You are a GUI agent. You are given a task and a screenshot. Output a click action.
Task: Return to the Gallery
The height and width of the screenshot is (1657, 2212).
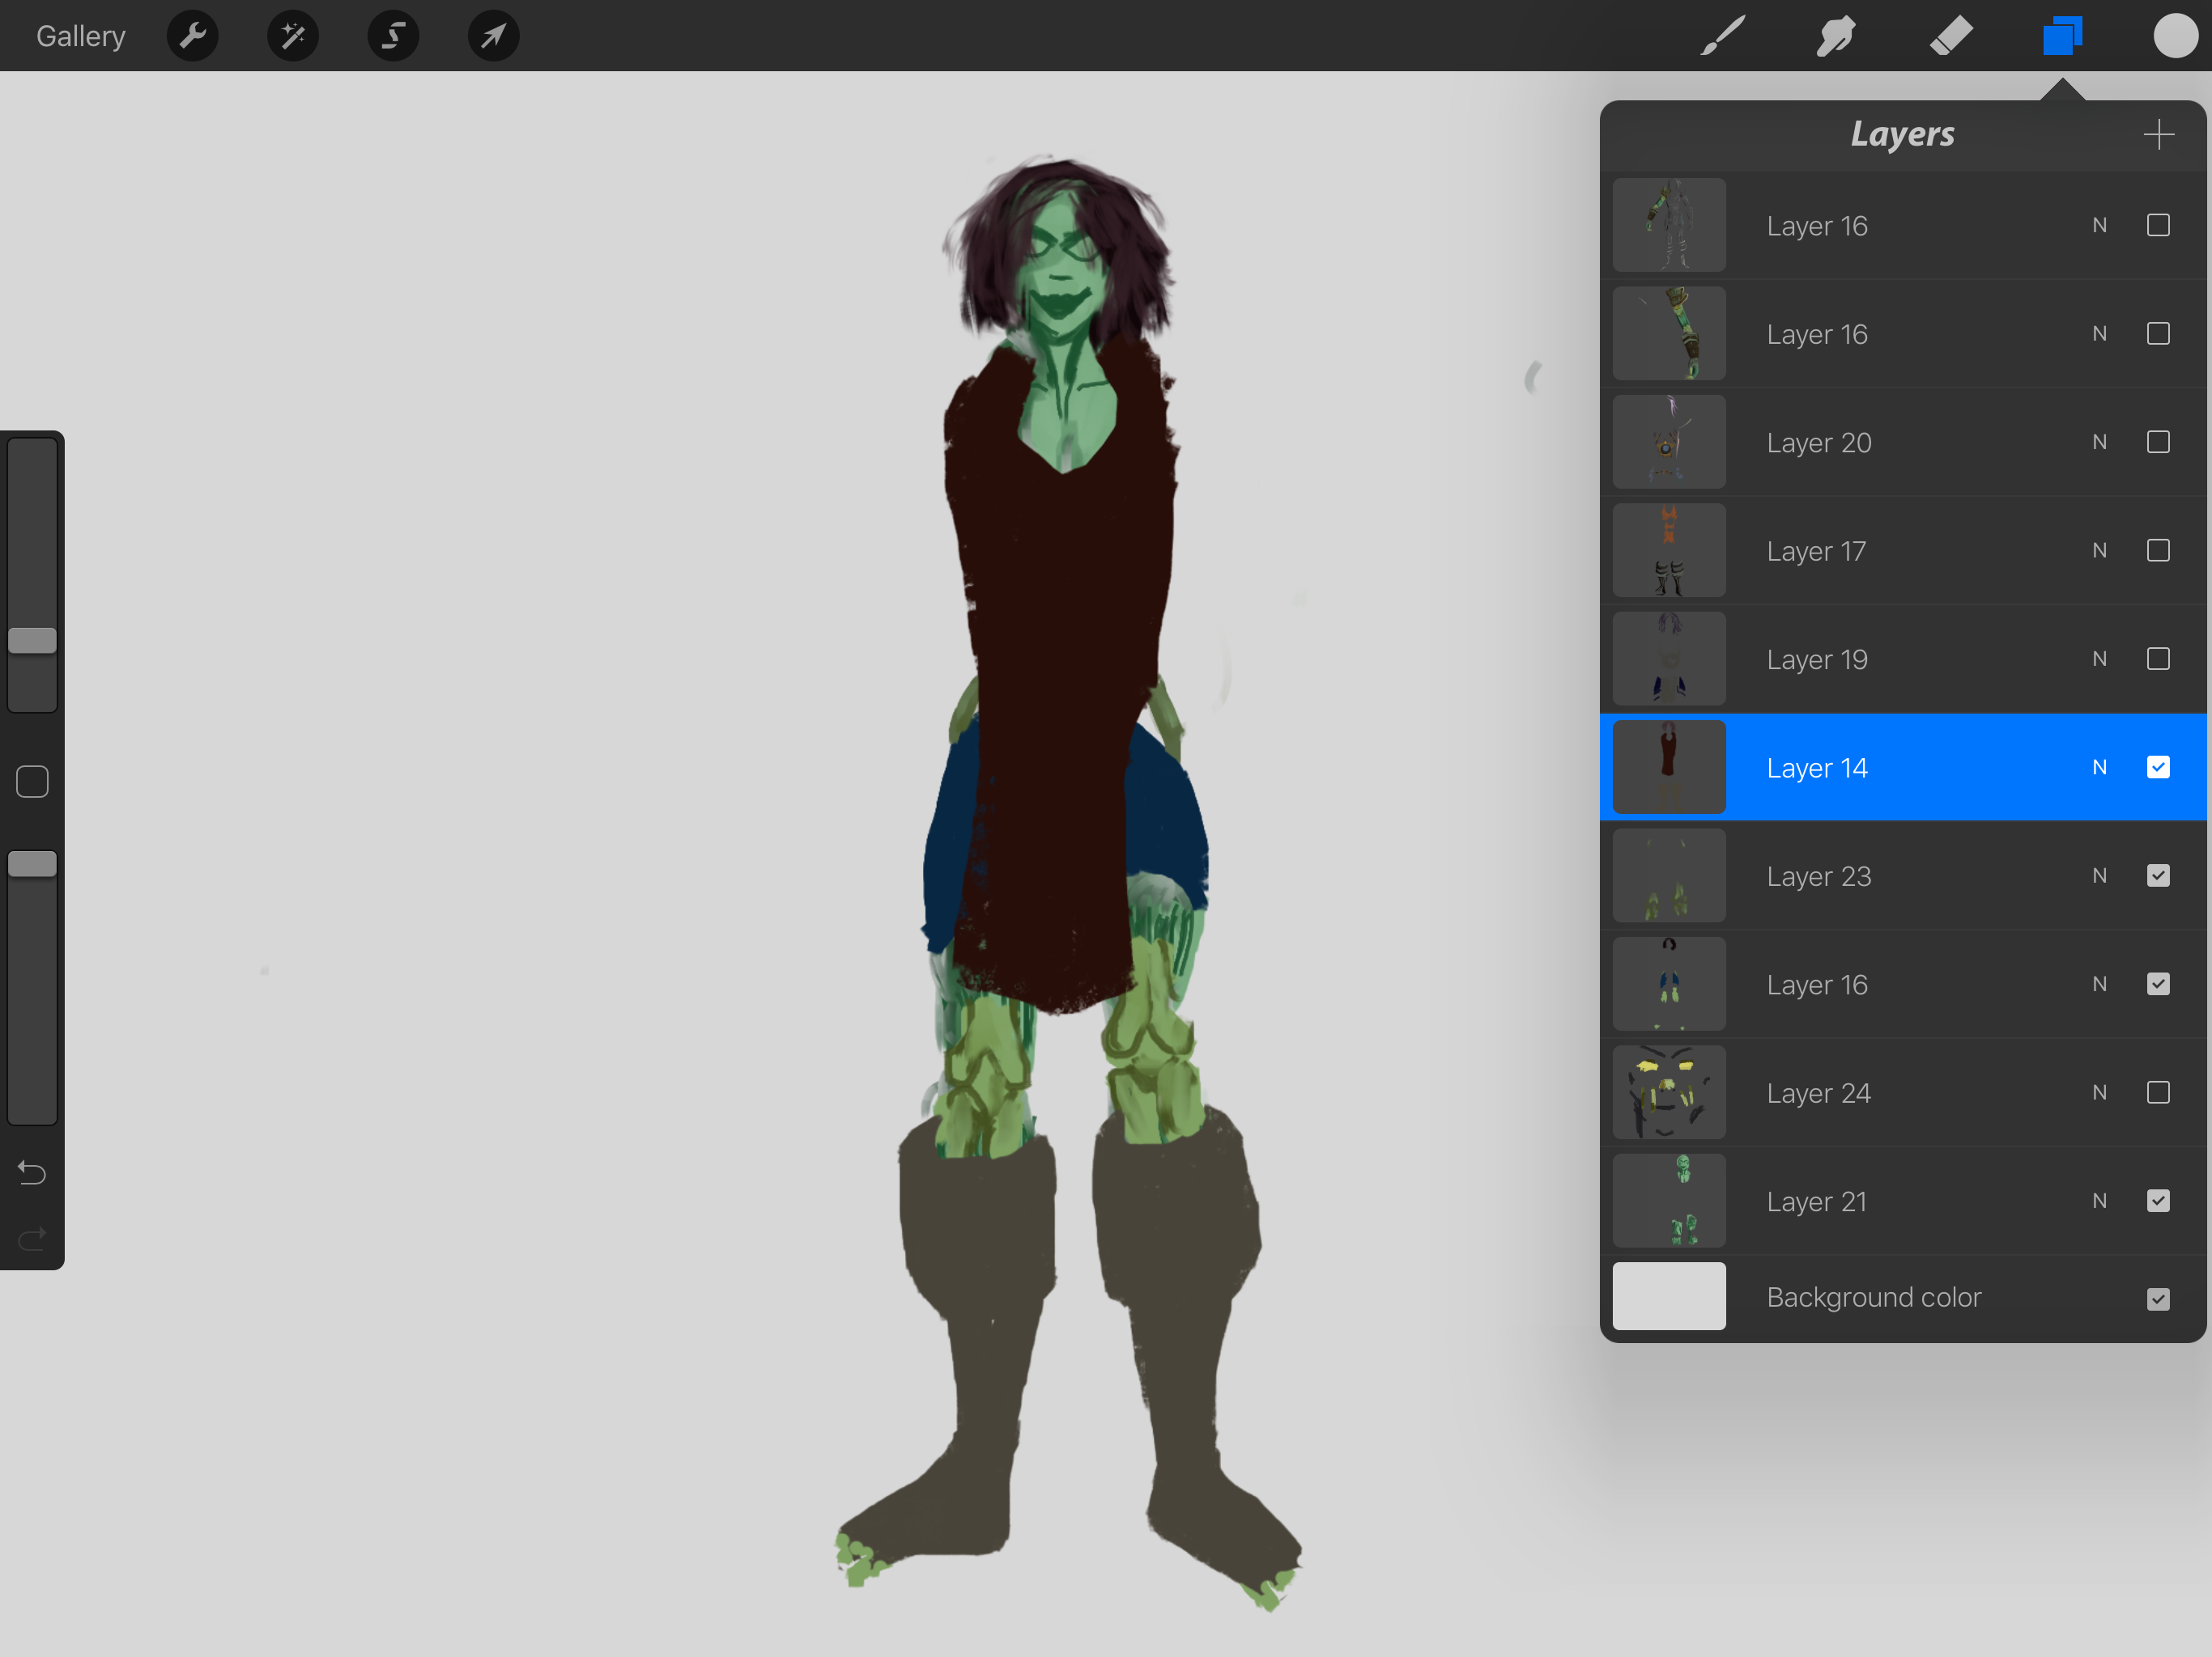tap(81, 36)
